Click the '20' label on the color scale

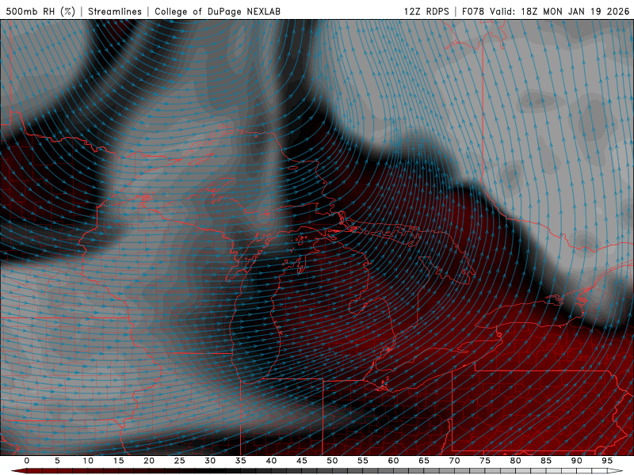pos(149,461)
